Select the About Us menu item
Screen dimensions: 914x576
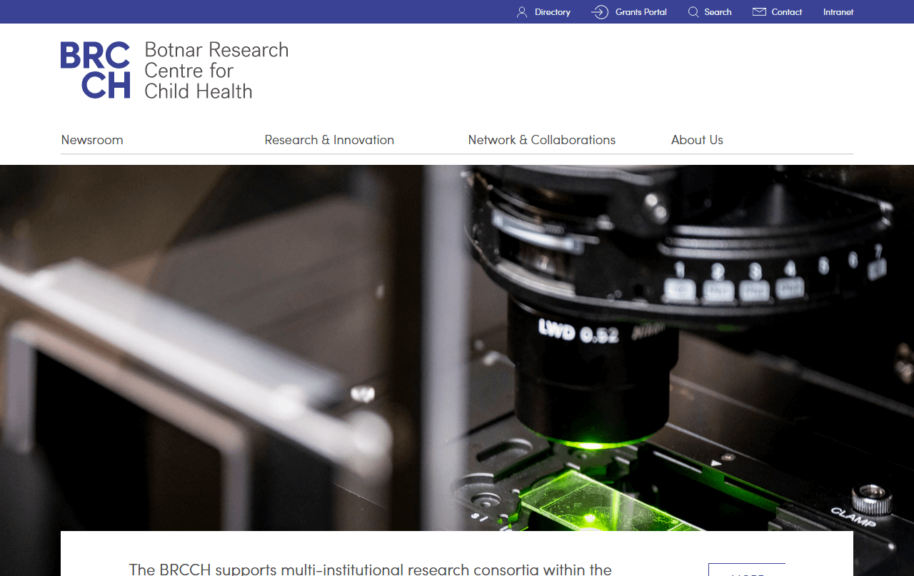tap(697, 140)
